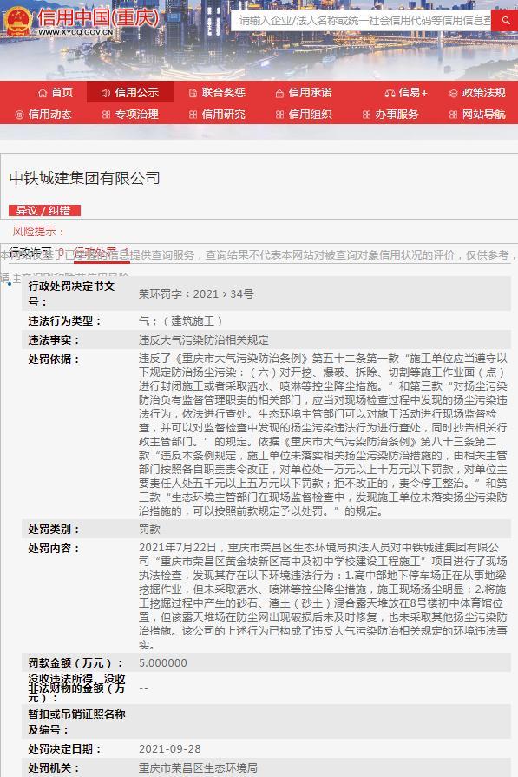Image resolution: width=518 pixels, height=777 pixels.
Task: Click the 处罚依据 field label
Action: 54,359
